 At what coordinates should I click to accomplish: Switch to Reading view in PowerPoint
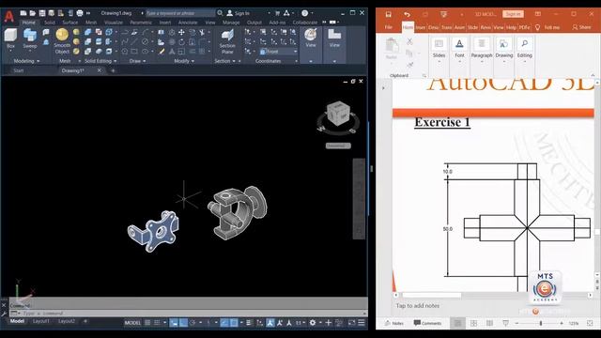pyautogui.click(x=489, y=323)
